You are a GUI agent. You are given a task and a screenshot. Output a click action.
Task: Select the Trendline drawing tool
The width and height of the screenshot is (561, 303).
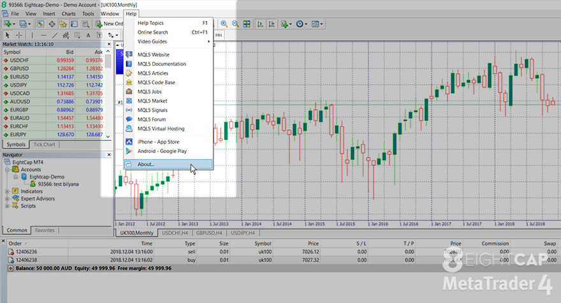click(55, 35)
